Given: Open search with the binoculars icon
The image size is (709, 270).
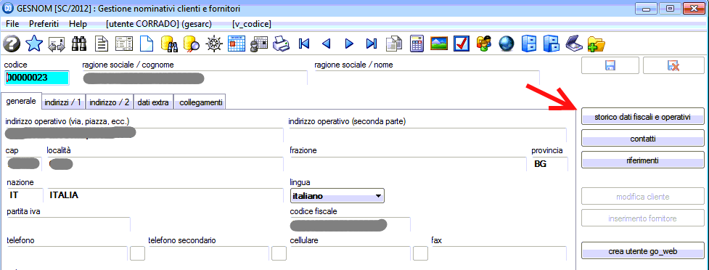Looking at the screenshot, I should 79,44.
